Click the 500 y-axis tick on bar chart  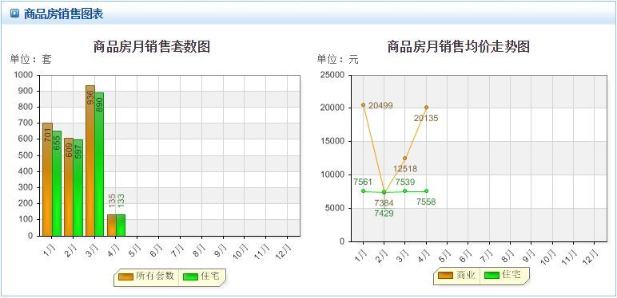coord(26,155)
